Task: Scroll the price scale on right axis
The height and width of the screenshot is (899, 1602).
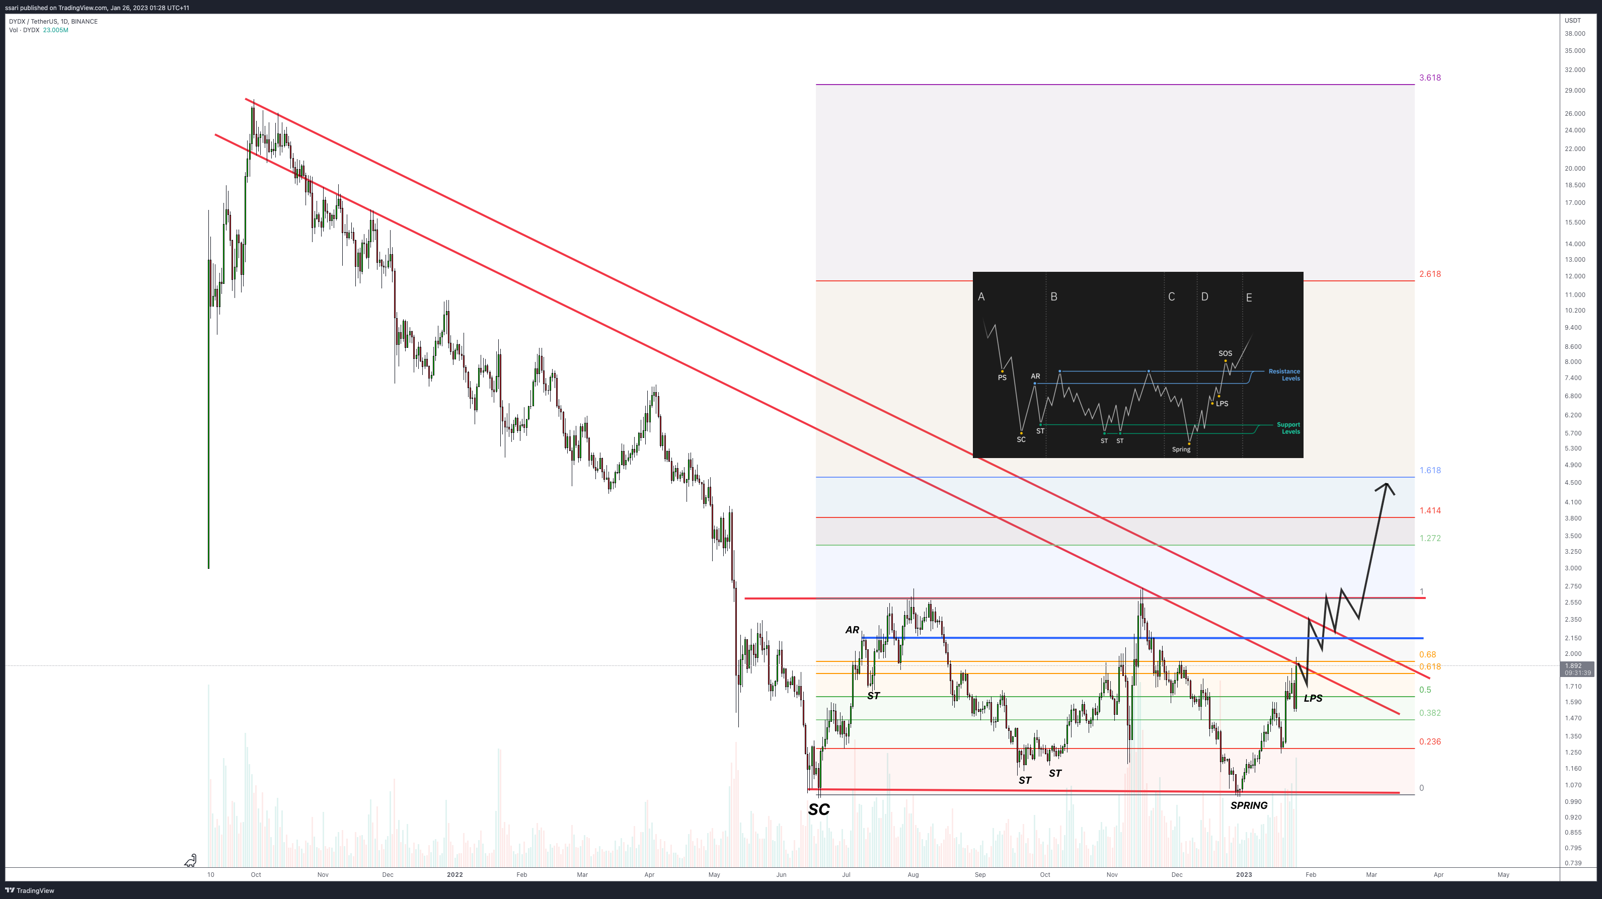Action: pyautogui.click(x=1573, y=440)
